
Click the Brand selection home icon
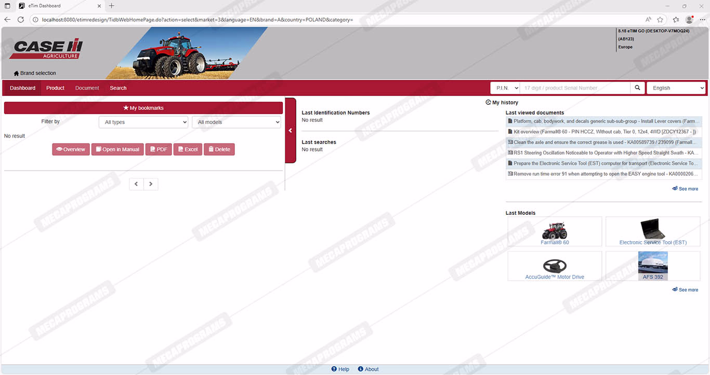[x=16, y=74]
